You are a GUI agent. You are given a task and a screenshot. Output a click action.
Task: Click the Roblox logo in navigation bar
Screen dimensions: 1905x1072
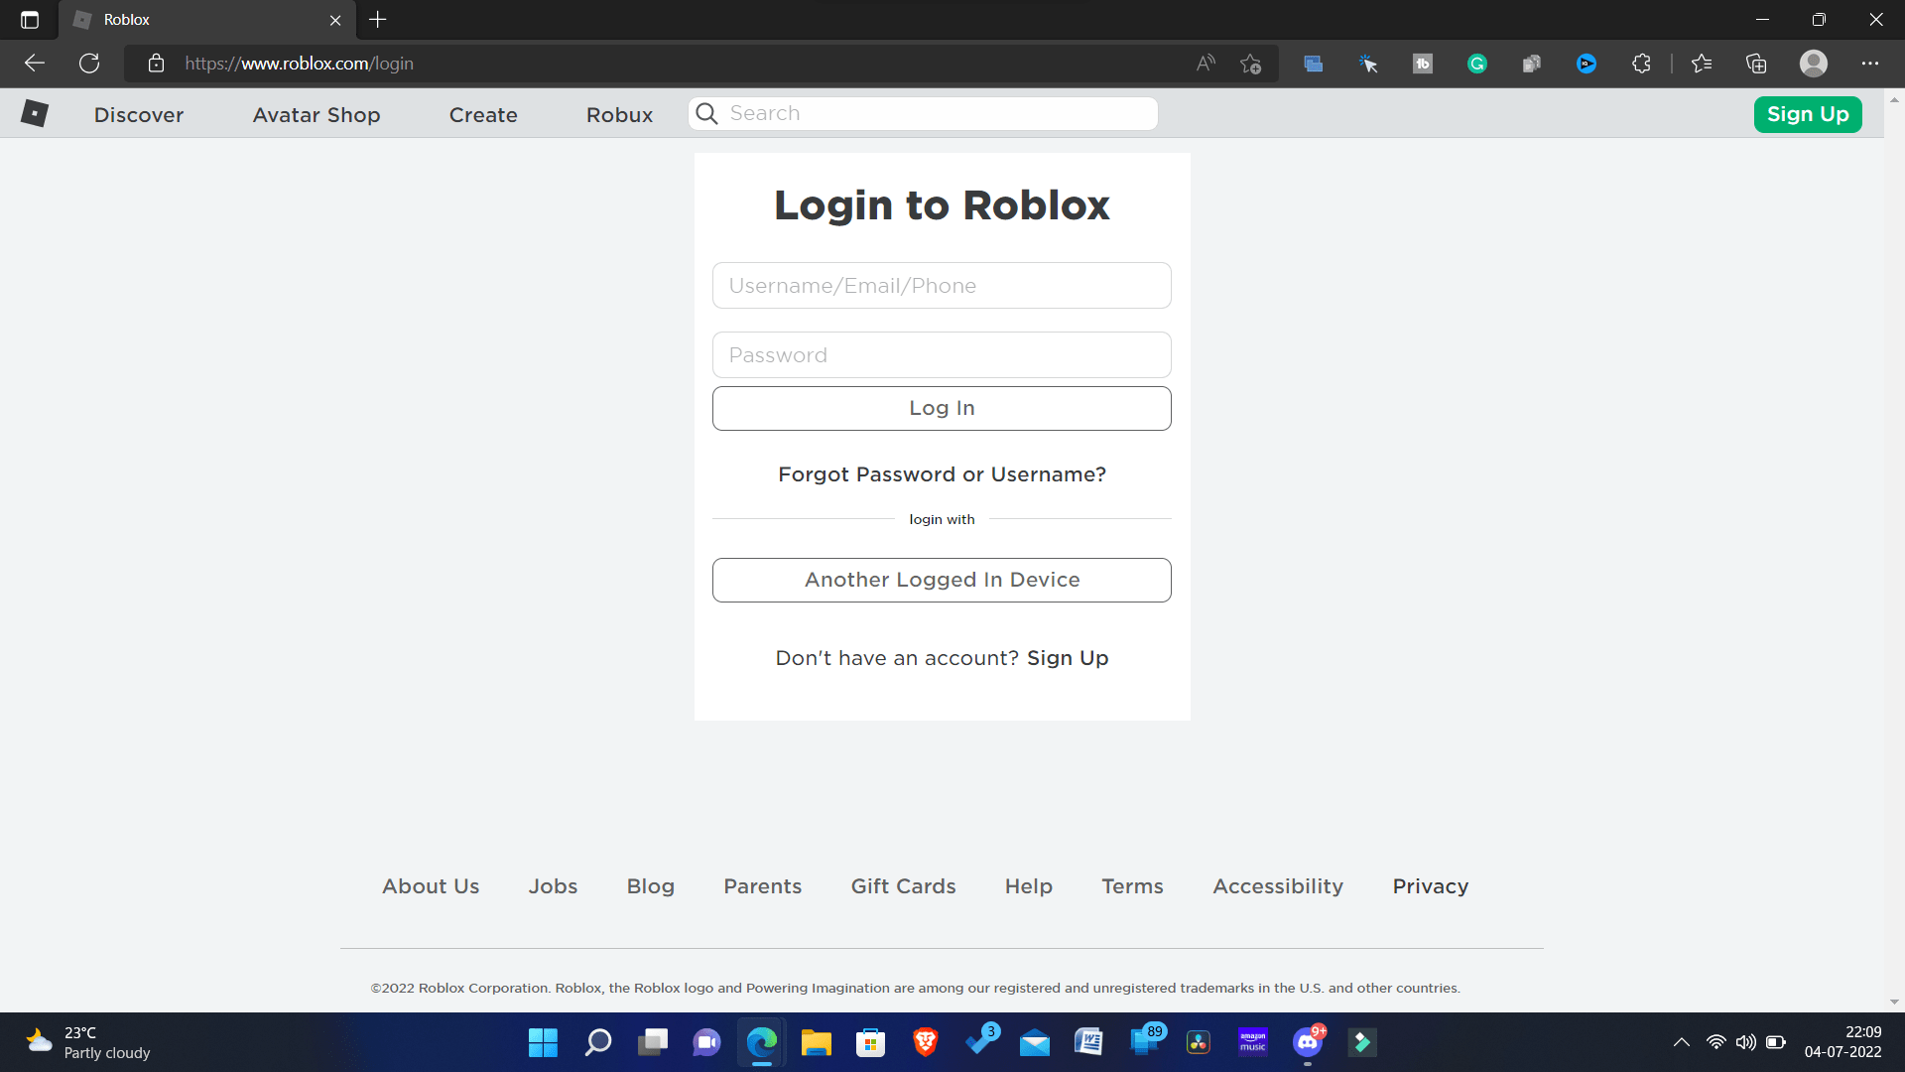[x=36, y=113]
